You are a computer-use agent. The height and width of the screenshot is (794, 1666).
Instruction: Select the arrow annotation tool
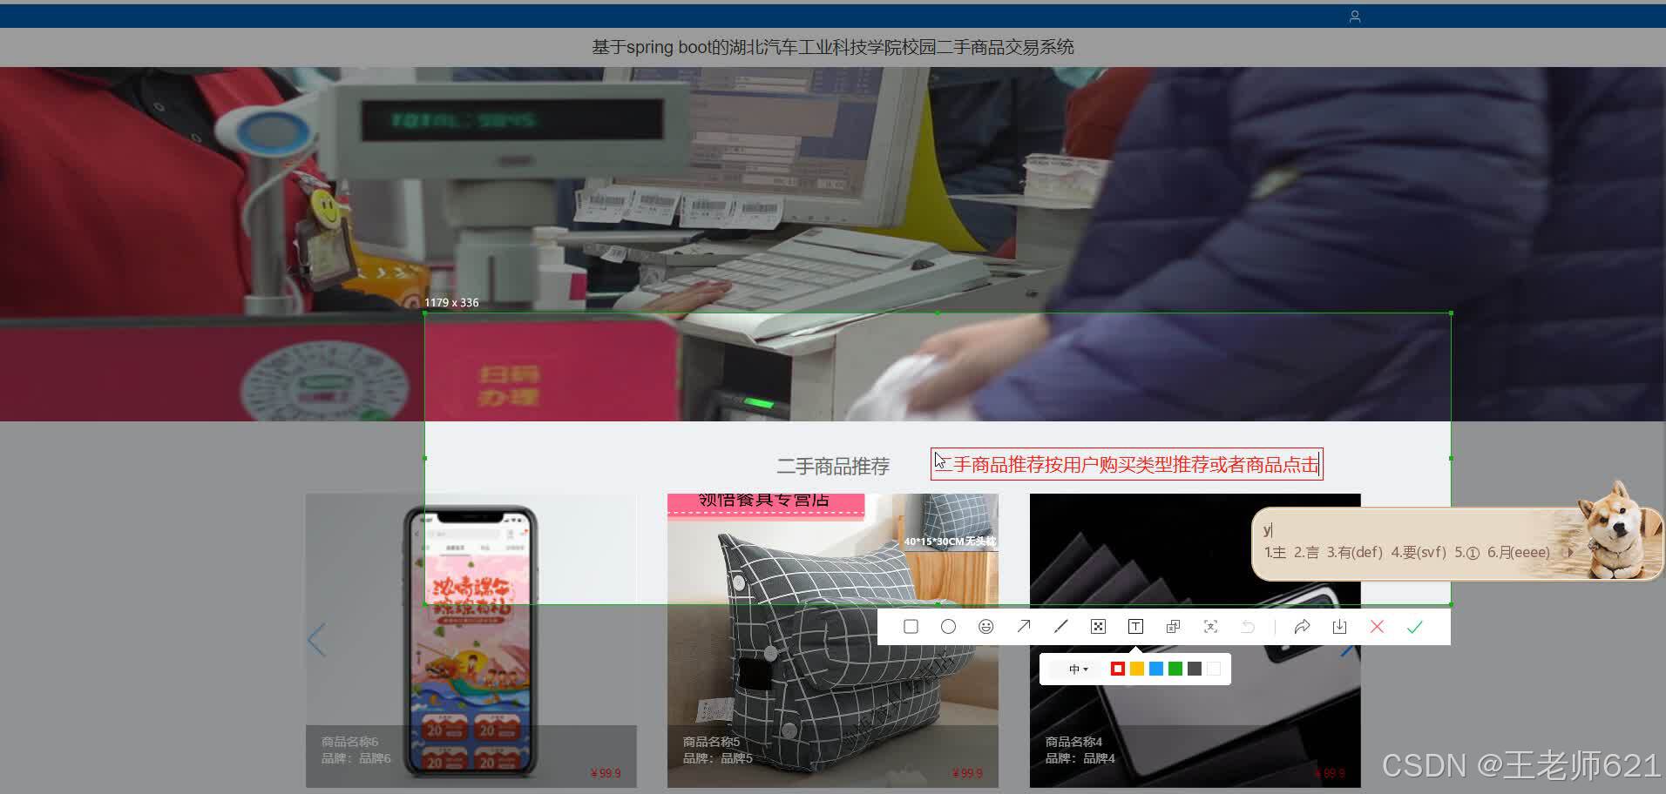1023,627
